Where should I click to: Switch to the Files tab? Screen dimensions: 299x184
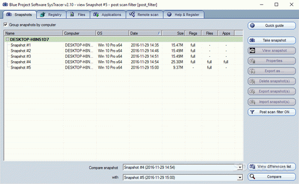coord(78,14)
